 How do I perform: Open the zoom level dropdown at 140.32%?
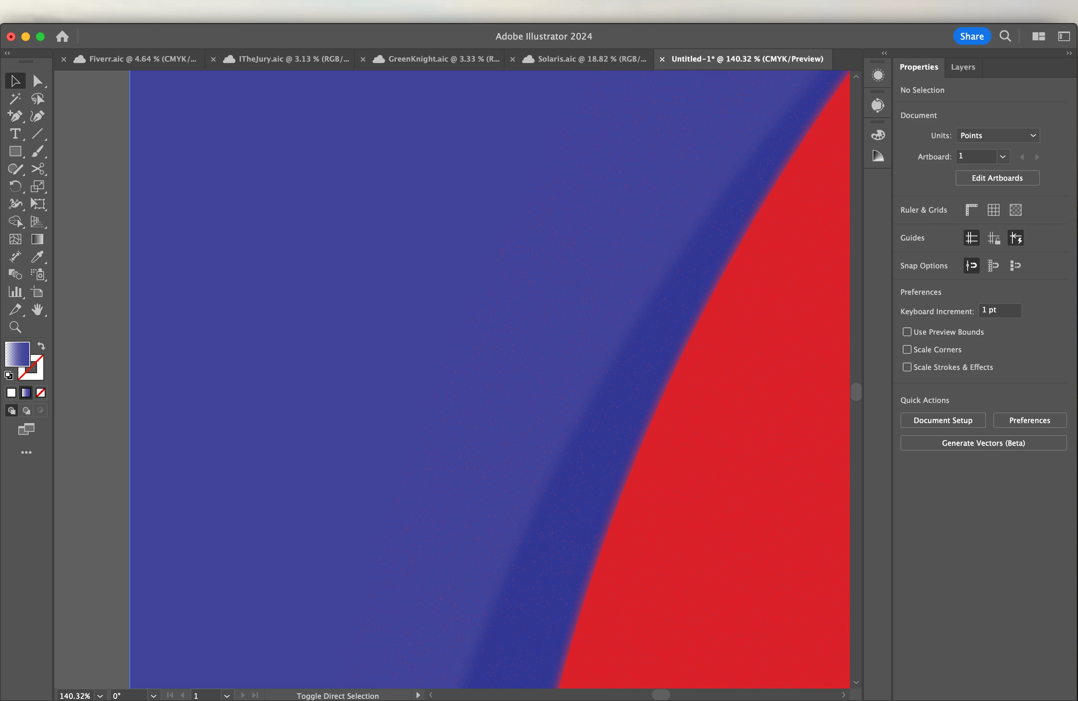point(100,696)
